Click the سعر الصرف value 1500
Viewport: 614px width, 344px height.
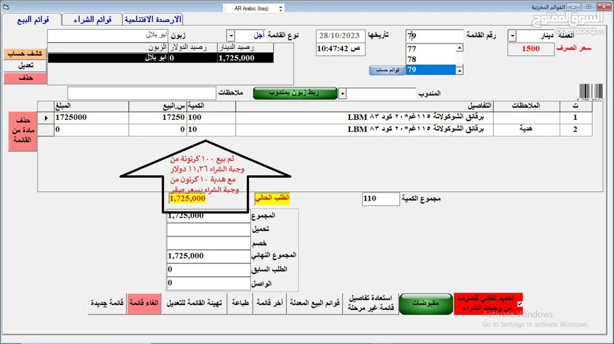coord(530,49)
